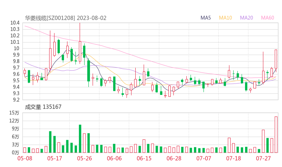Viewport: 282px width, 167px height.
Task: Click the 6万 volume axis label
Action: coord(15,137)
